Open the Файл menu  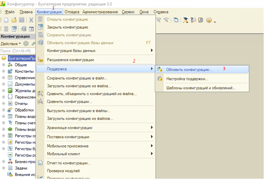click(x=10, y=12)
